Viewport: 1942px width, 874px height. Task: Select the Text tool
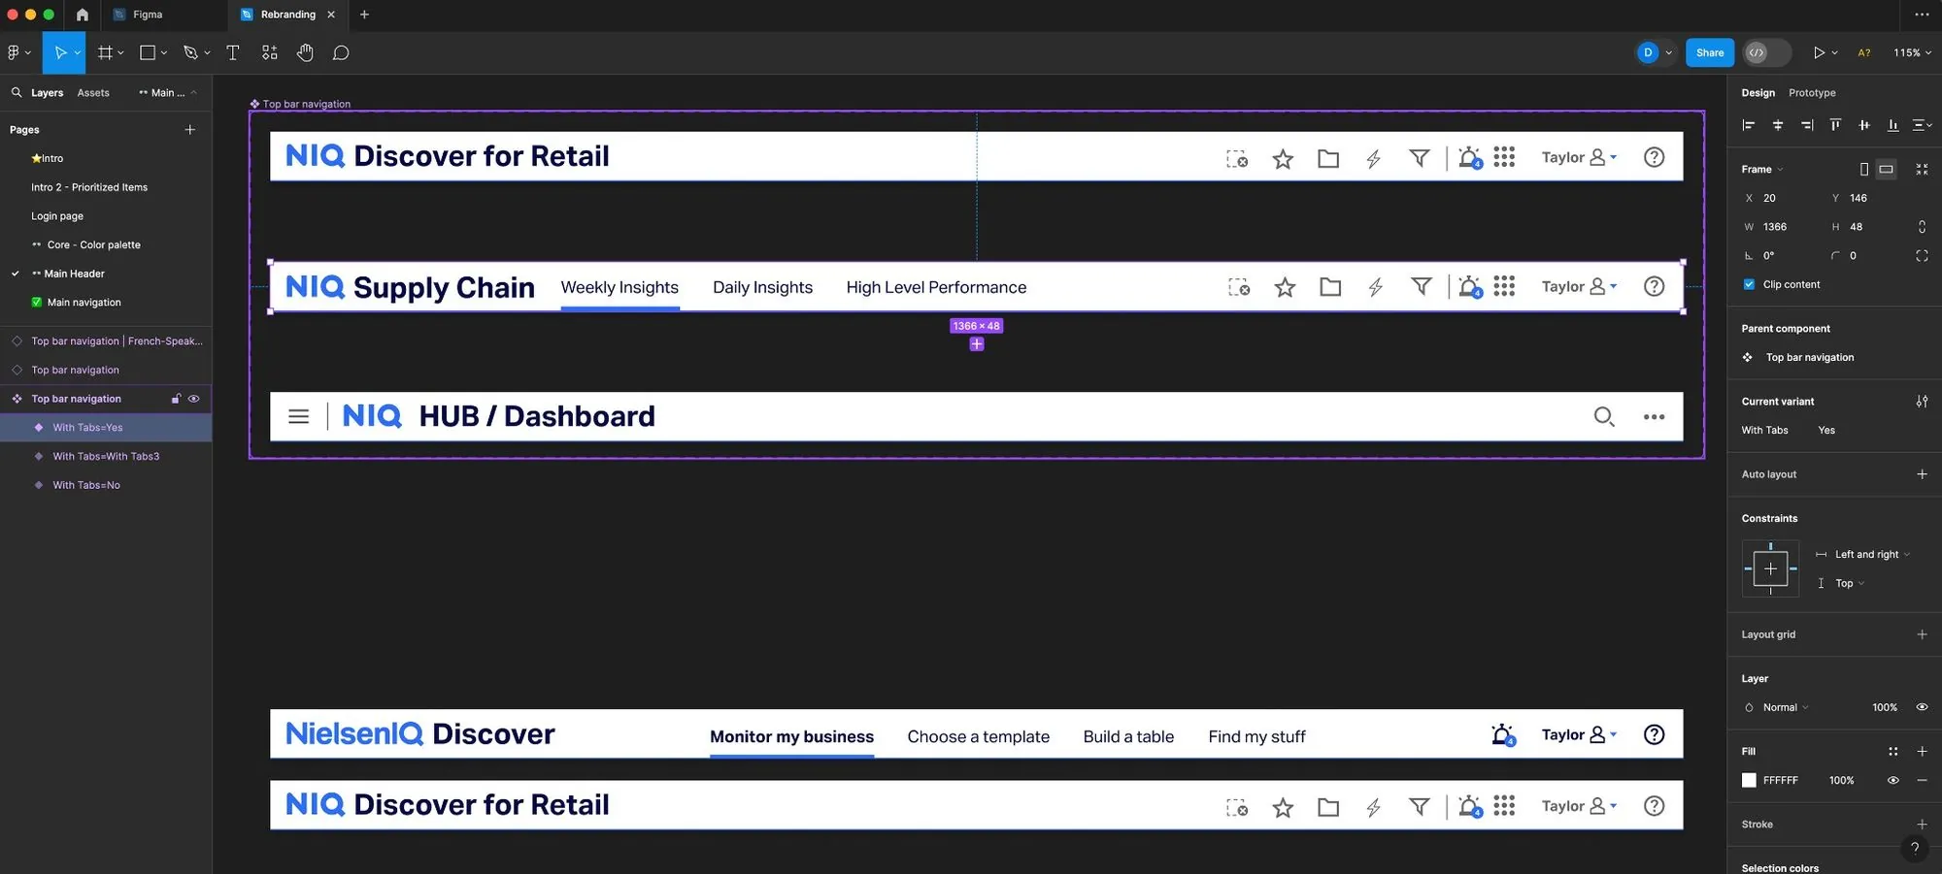233,52
